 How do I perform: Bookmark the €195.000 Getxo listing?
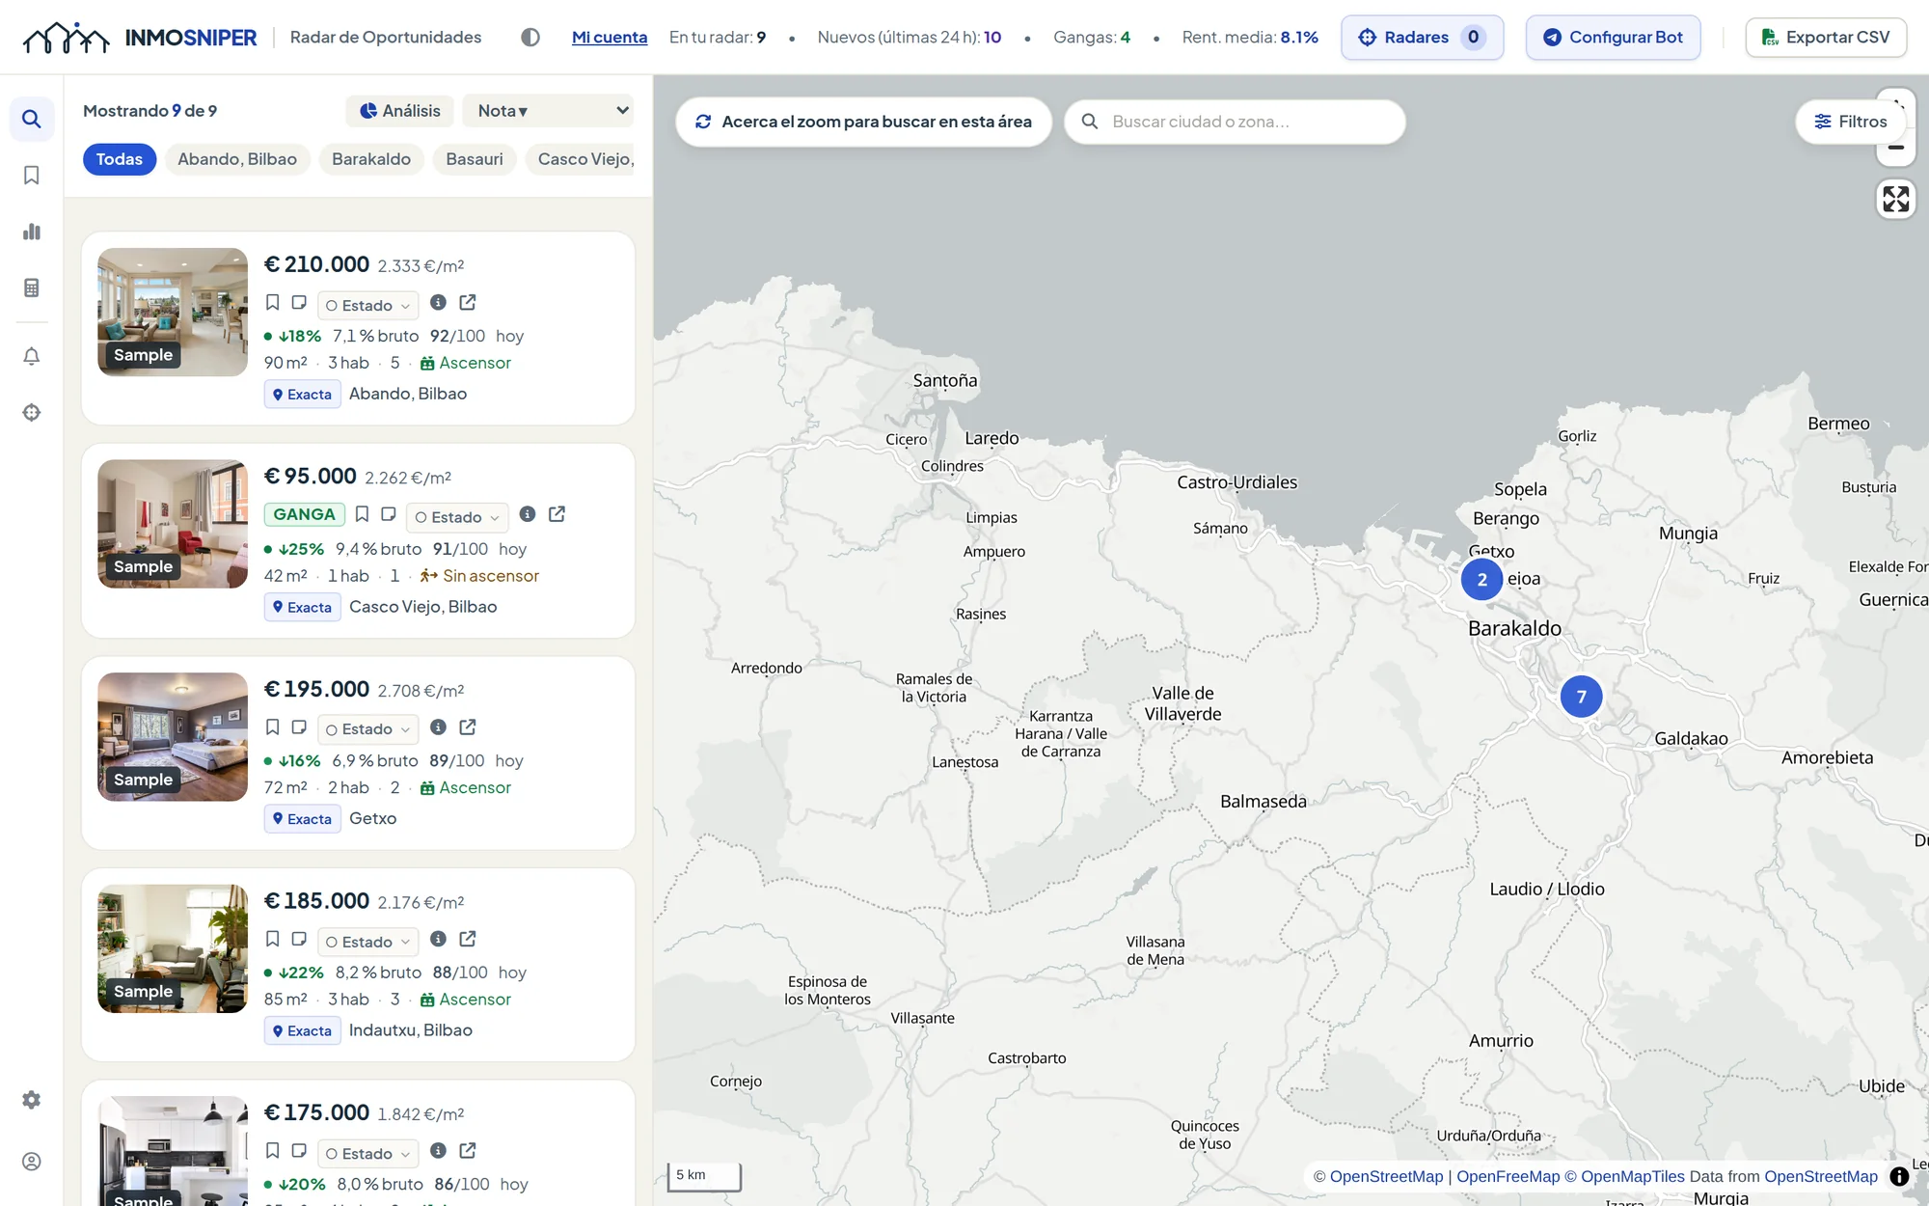[x=273, y=727]
